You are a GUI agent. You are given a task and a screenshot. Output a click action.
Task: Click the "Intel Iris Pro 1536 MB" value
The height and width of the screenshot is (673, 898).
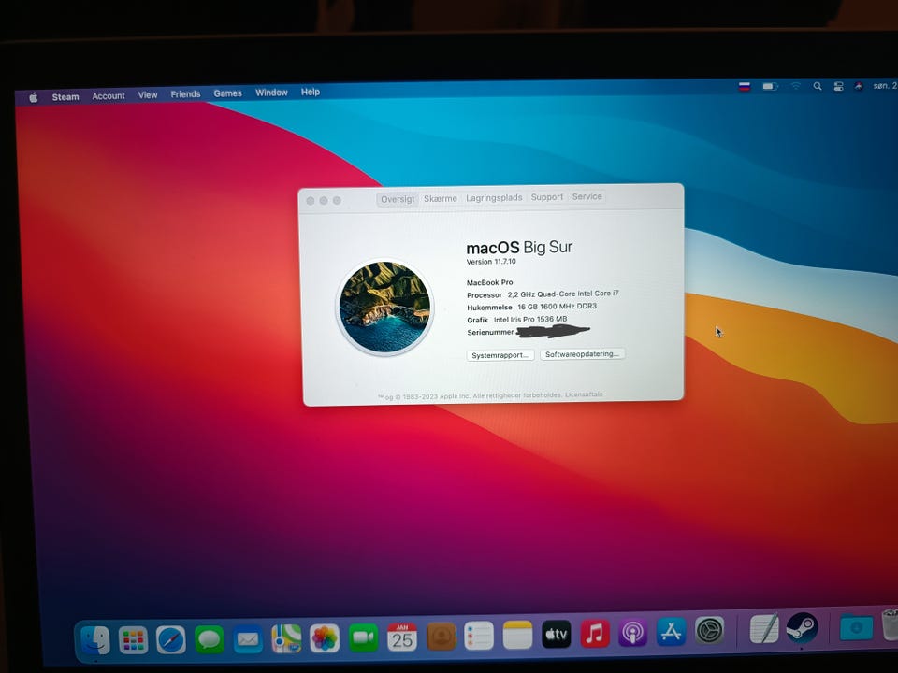pos(530,320)
